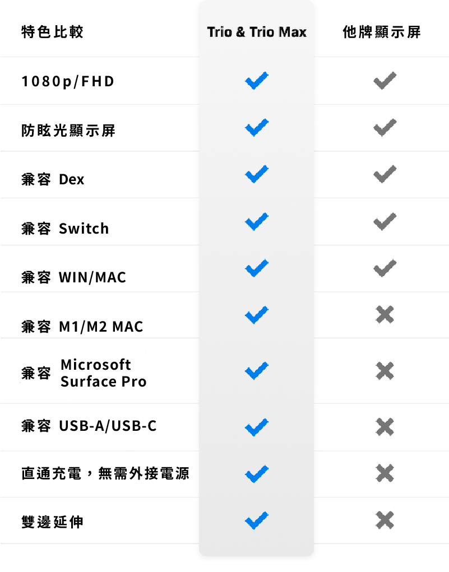449x572 pixels.
Task: Click the gray X for 直通充電 row
Action: coord(385,474)
